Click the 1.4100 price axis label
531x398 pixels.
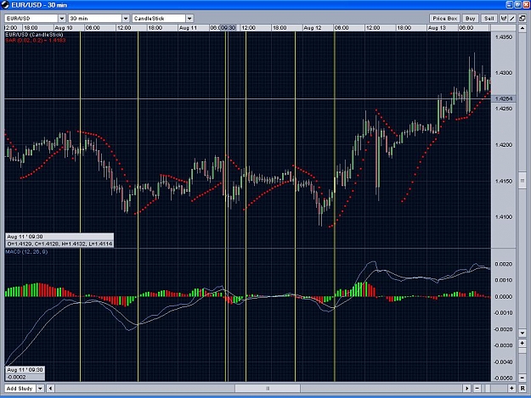coord(504,216)
